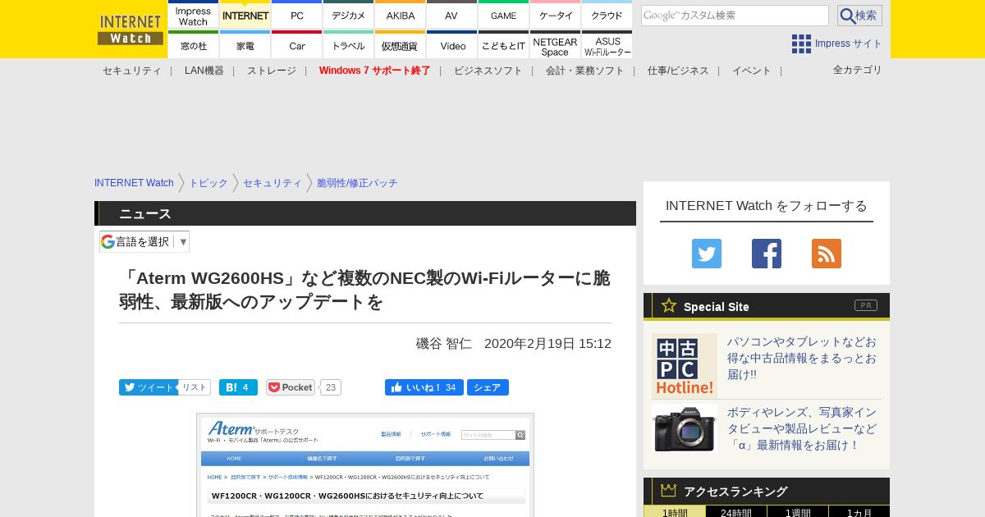The image size is (985, 517).
Task: Open the PC site tab
Action: [x=297, y=15]
